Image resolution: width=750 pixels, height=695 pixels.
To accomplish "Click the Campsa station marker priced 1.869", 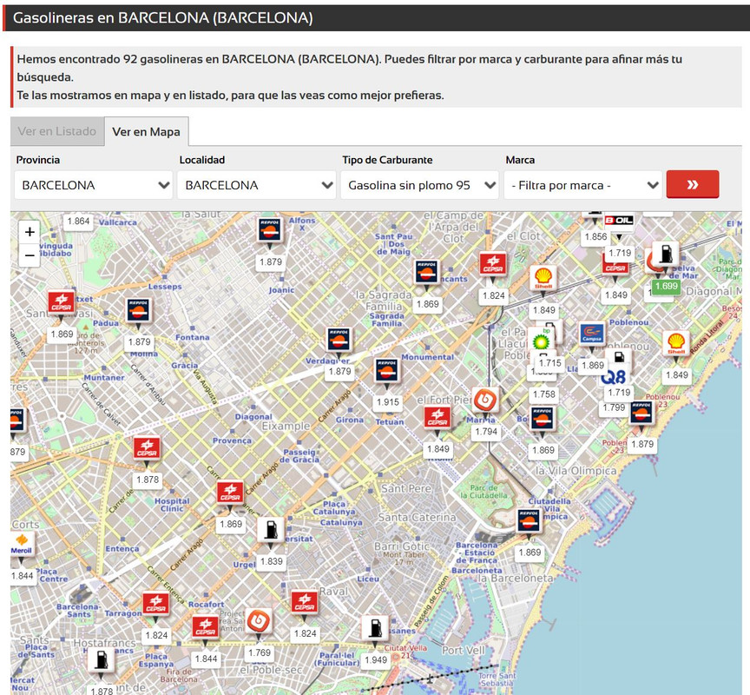I will (592, 334).
